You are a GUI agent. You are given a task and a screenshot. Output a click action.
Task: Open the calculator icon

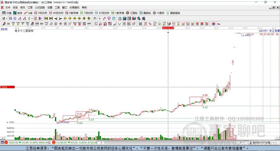[x=124, y=19]
